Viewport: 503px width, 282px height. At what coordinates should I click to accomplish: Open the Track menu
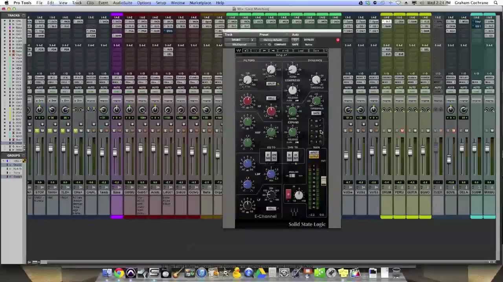click(x=77, y=3)
